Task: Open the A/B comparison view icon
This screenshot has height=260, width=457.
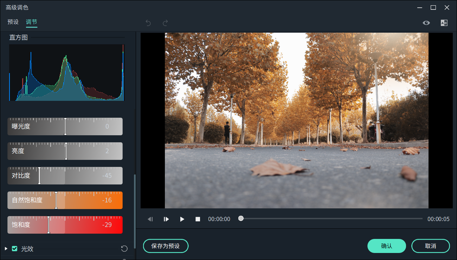Action: tap(444, 23)
